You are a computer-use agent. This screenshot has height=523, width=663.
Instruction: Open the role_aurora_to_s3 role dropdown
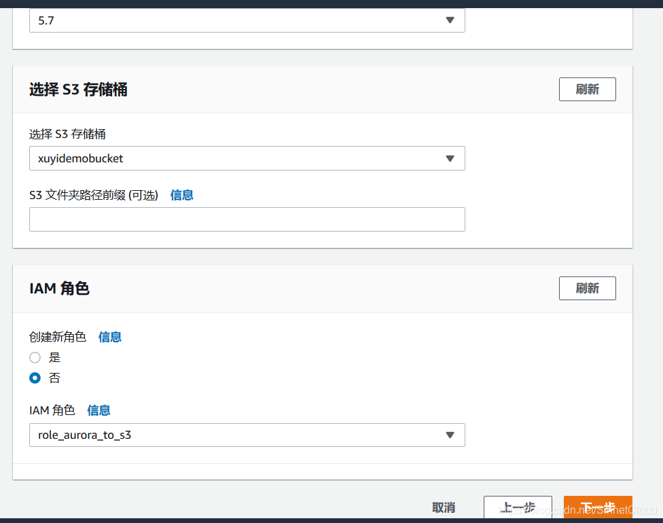pyautogui.click(x=247, y=435)
